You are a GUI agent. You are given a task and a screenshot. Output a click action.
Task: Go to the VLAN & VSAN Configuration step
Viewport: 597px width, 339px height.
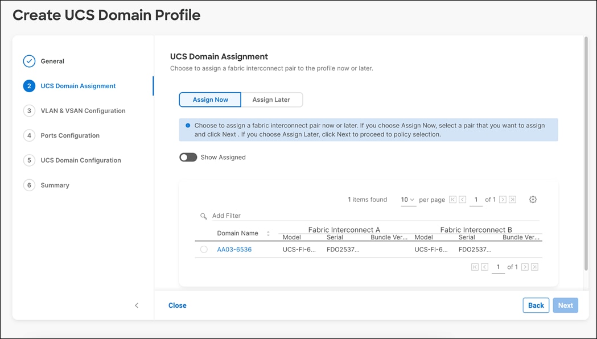point(83,110)
